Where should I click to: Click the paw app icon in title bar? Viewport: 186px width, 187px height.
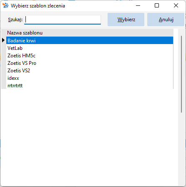click(5, 6)
